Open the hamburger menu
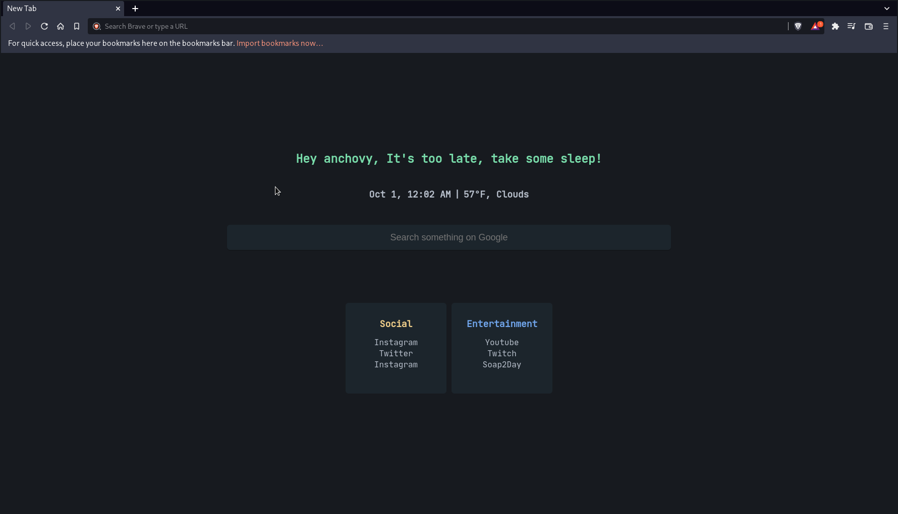898x514 pixels. tap(886, 26)
